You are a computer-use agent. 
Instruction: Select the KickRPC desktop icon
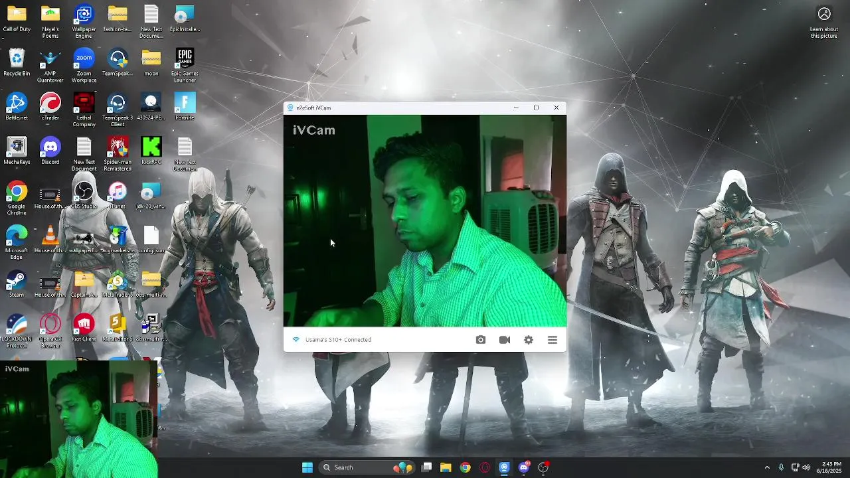point(151,151)
